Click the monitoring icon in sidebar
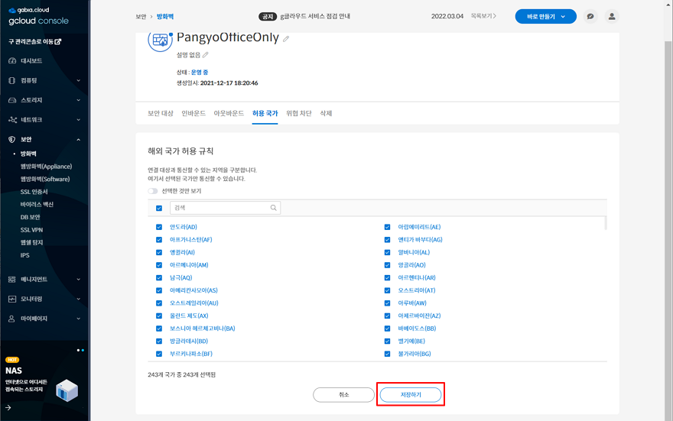 [x=12, y=299]
